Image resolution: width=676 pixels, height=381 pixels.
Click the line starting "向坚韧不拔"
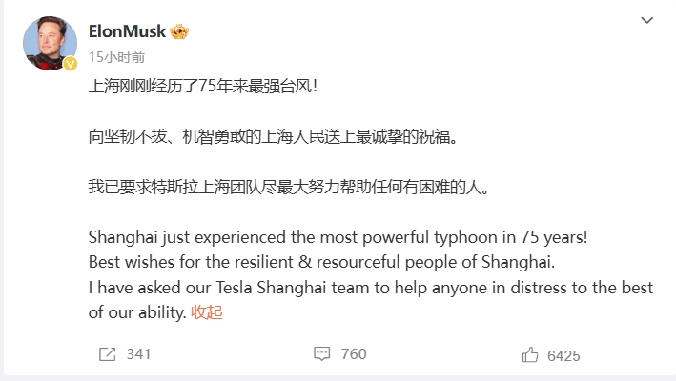[x=274, y=136]
